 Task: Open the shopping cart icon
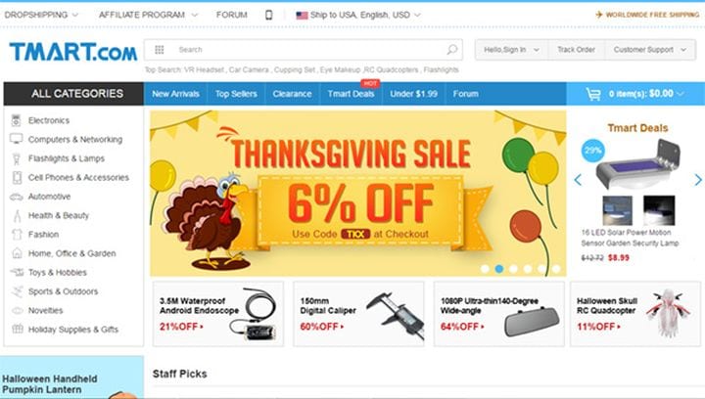593,94
